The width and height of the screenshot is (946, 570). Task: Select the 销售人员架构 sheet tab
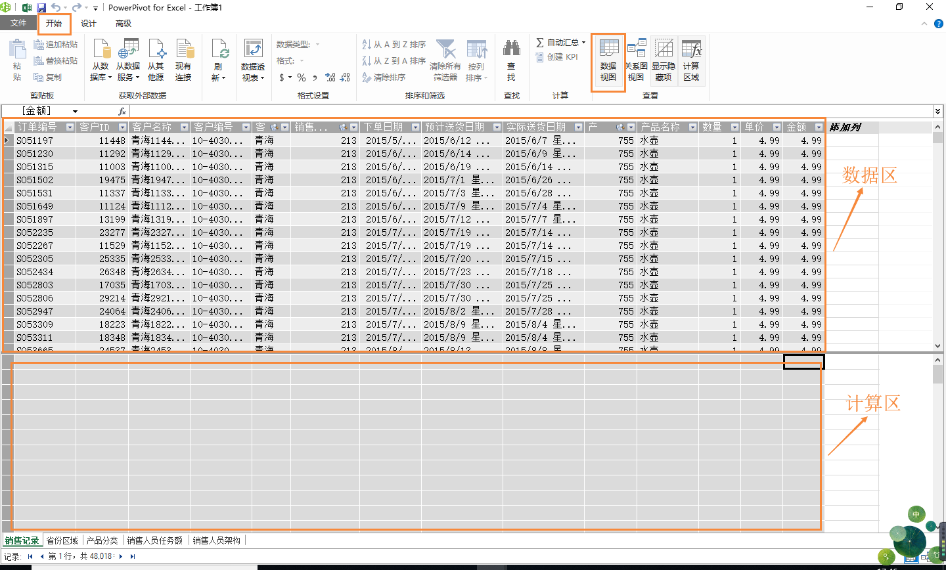click(217, 540)
